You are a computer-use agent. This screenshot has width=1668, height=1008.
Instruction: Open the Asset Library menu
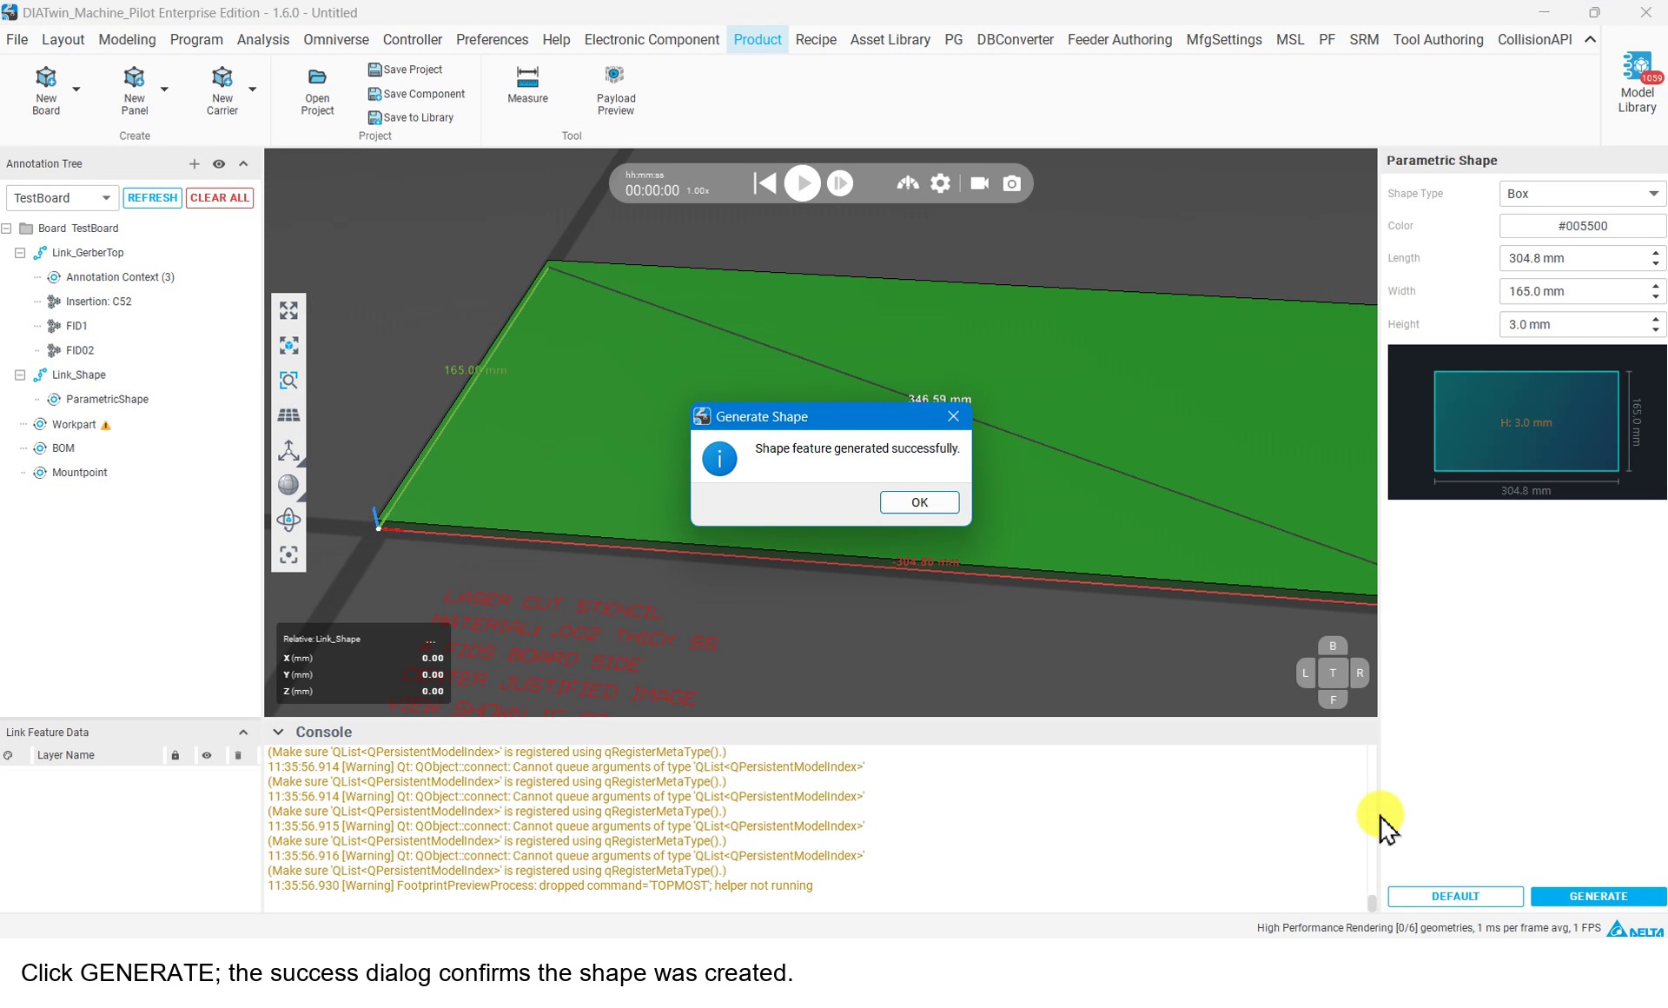point(890,40)
